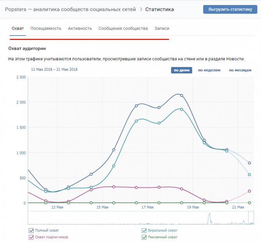Toggle the Виральный охват checkbox
Image resolution: width=261 pixels, height=243 pixels.
(145, 230)
